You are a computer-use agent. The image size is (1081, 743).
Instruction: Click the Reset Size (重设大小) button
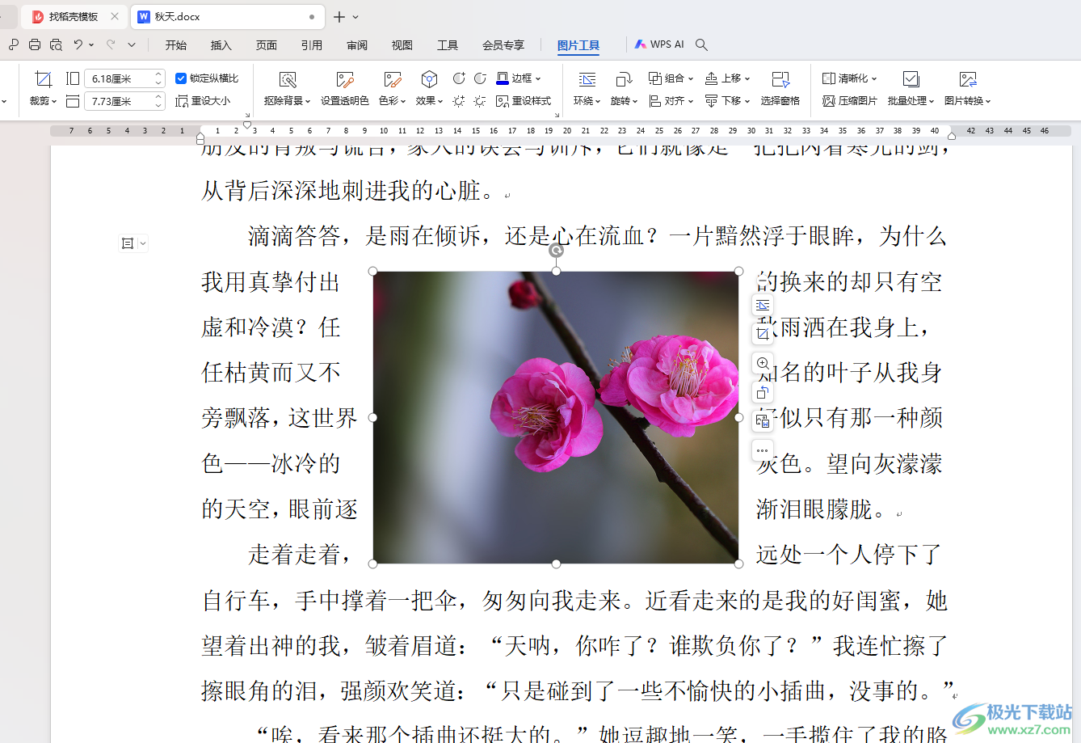pyautogui.click(x=203, y=101)
